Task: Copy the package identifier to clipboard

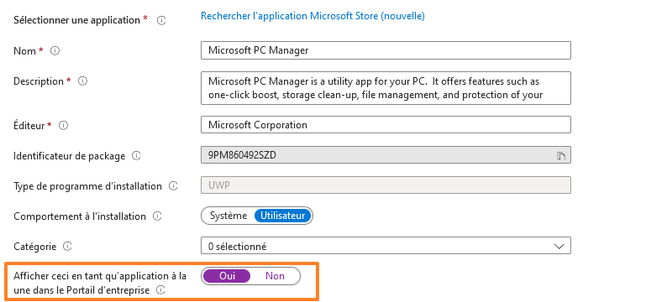Action: [x=561, y=156]
